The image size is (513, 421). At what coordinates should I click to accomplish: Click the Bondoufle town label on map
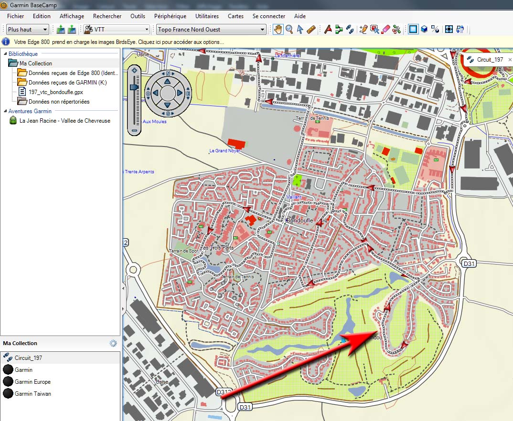click(299, 221)
